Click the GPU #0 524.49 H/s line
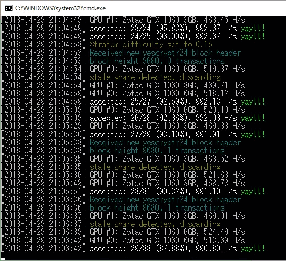Screen dimensions: 286x261 122,232
